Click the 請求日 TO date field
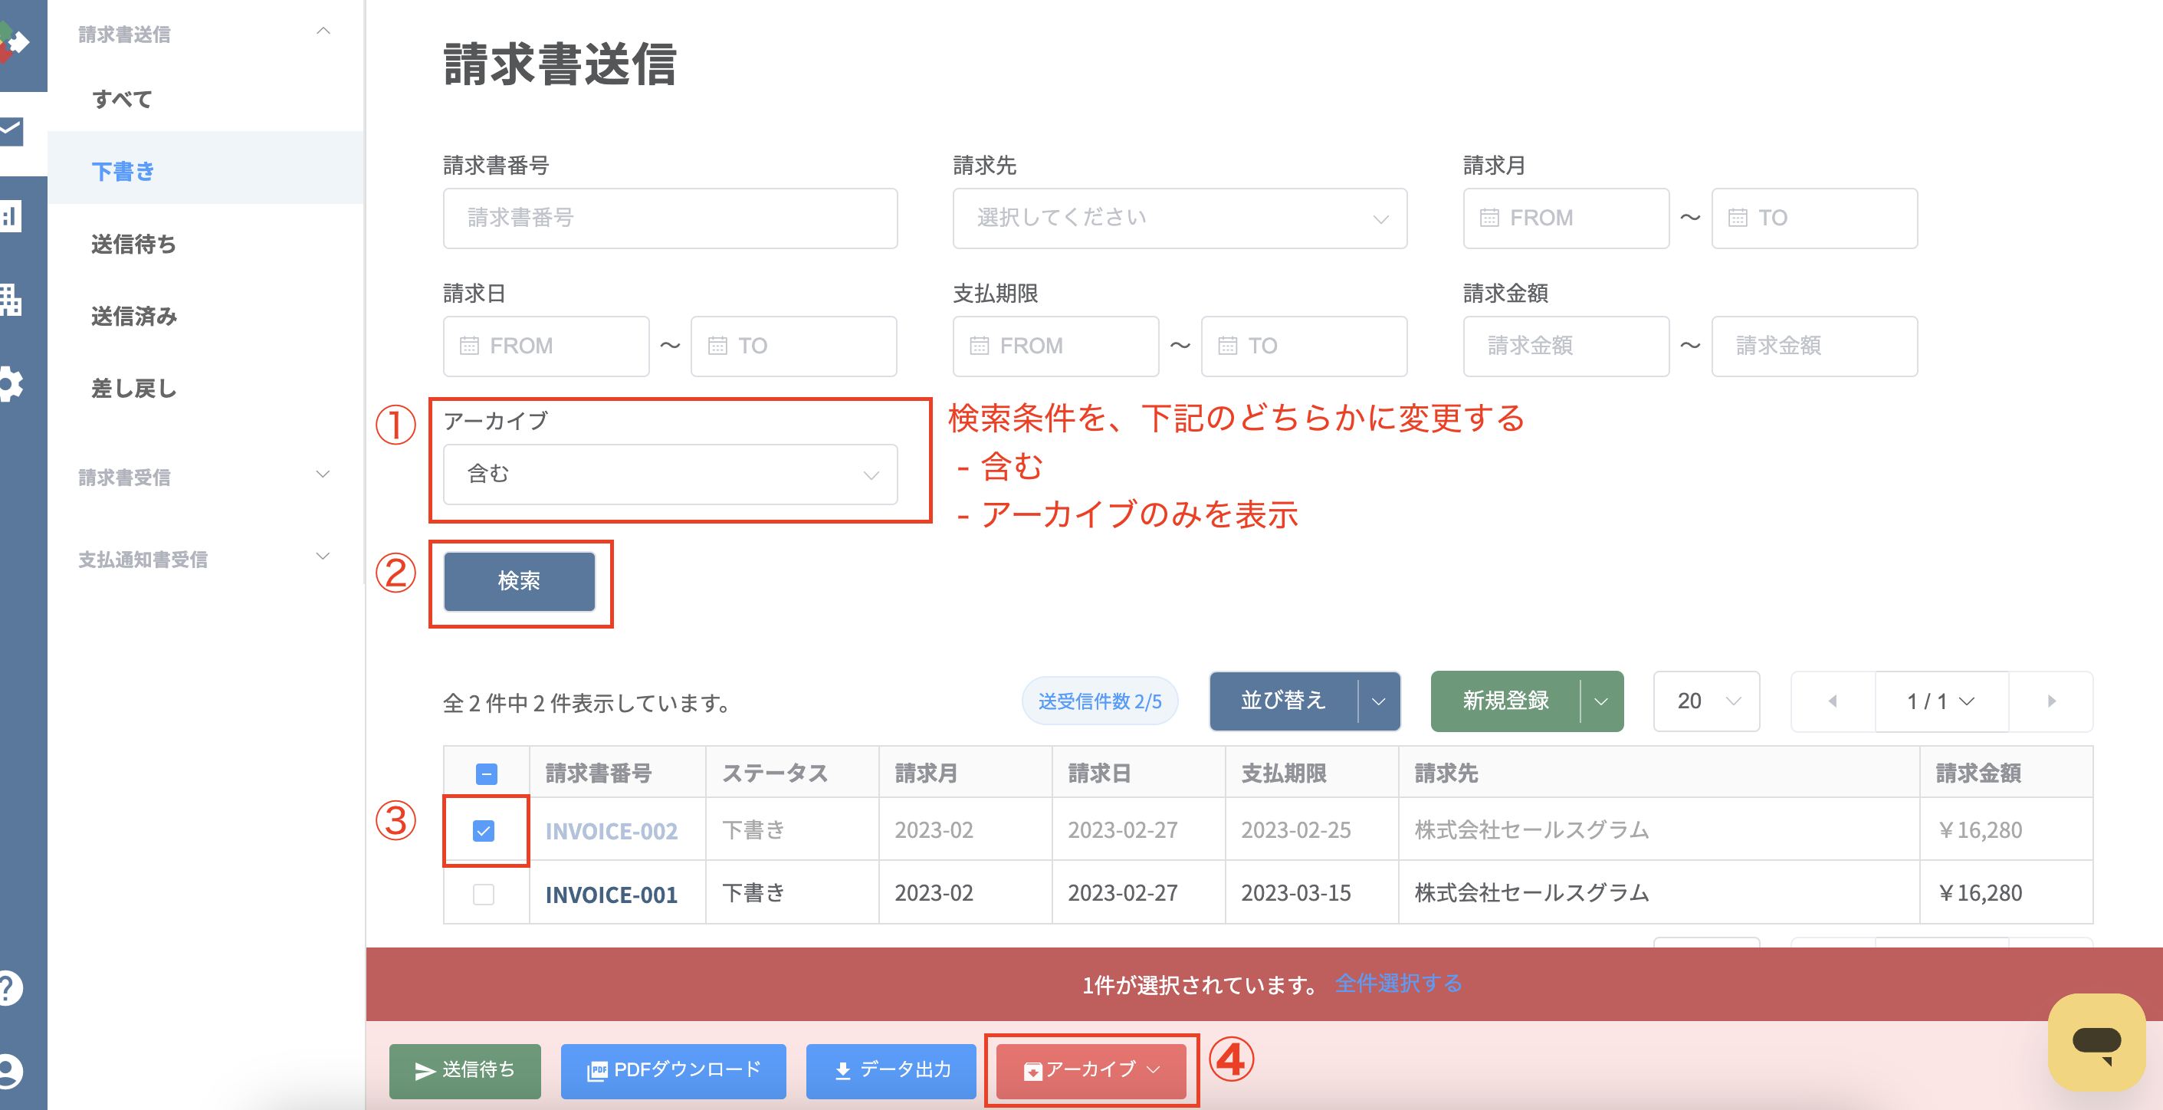The width and height of the screenshot is (2163, 1110). pos(793,346)
